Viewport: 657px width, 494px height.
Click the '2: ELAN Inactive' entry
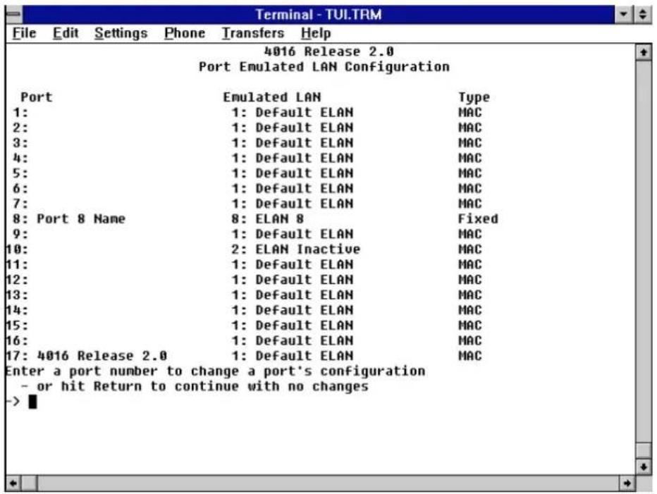[296, 249]
